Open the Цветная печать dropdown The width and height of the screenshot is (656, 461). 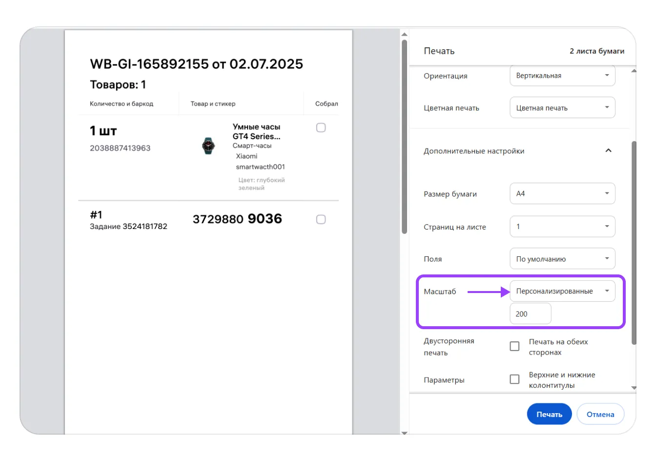coord(562,108)
